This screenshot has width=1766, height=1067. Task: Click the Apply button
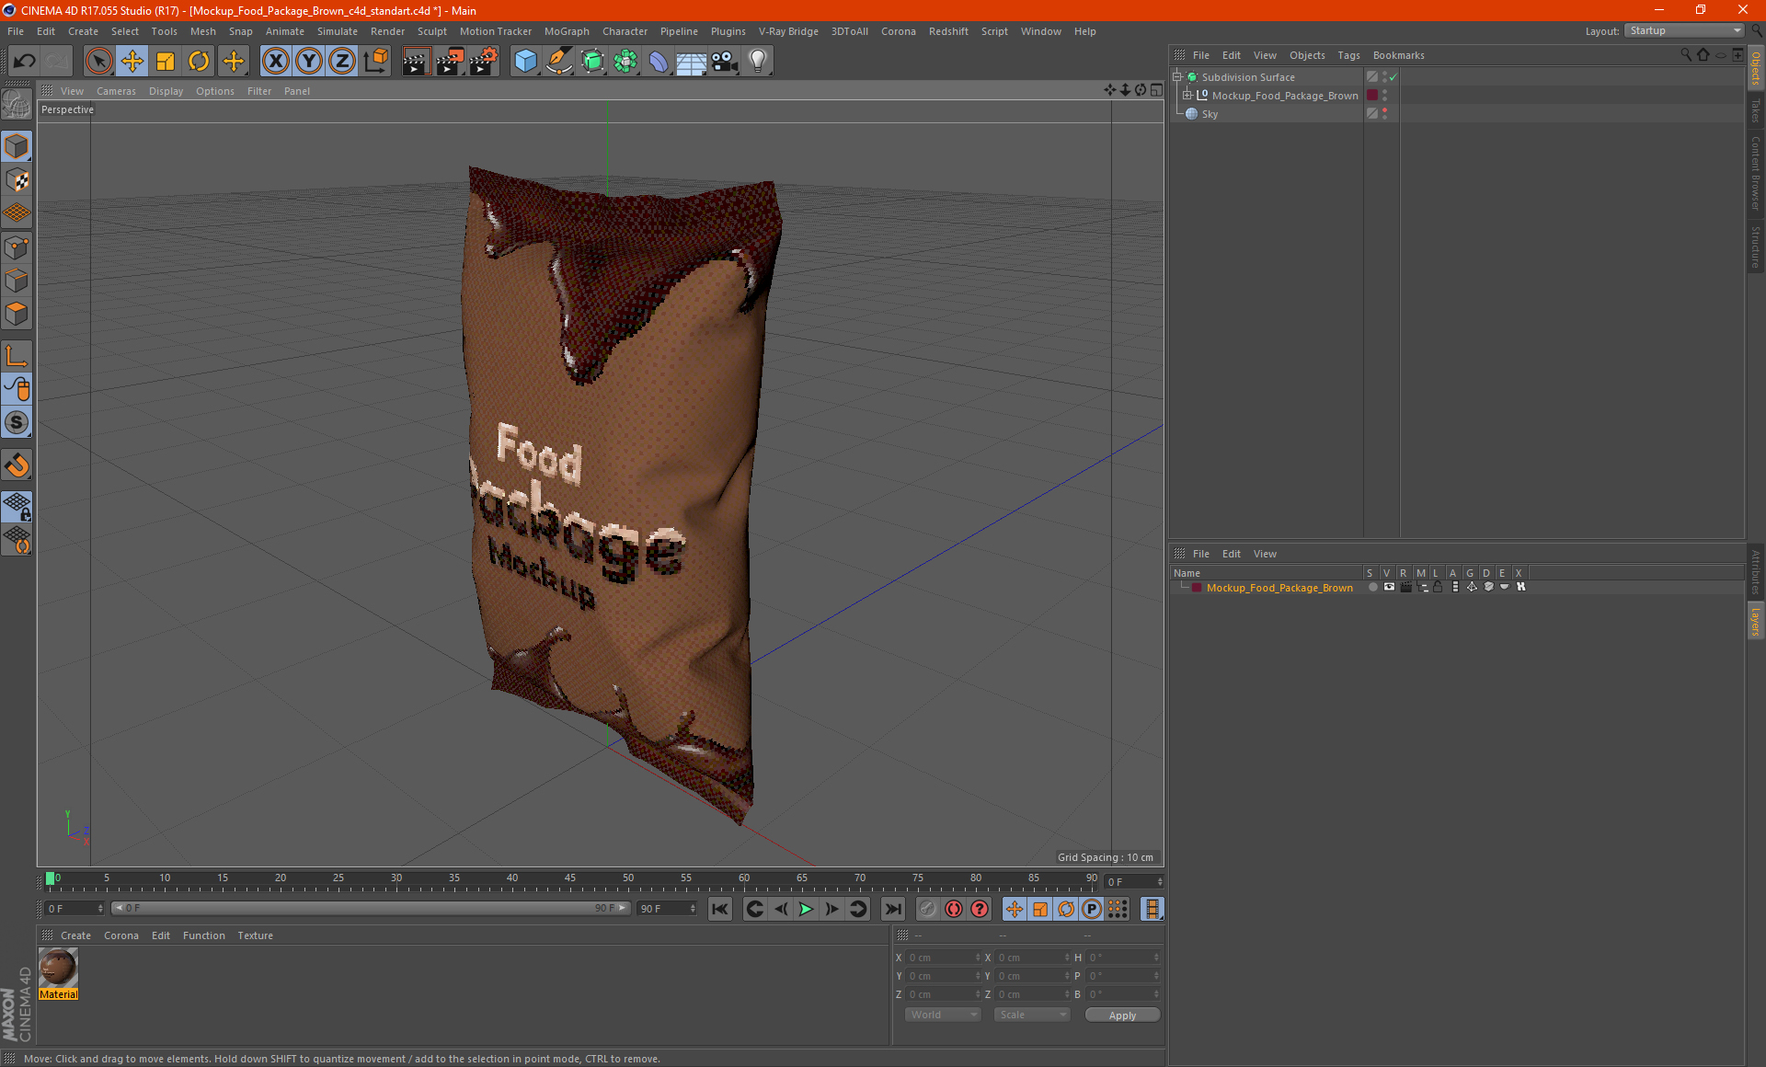pyautogui.click(x=1122, y=1015)
